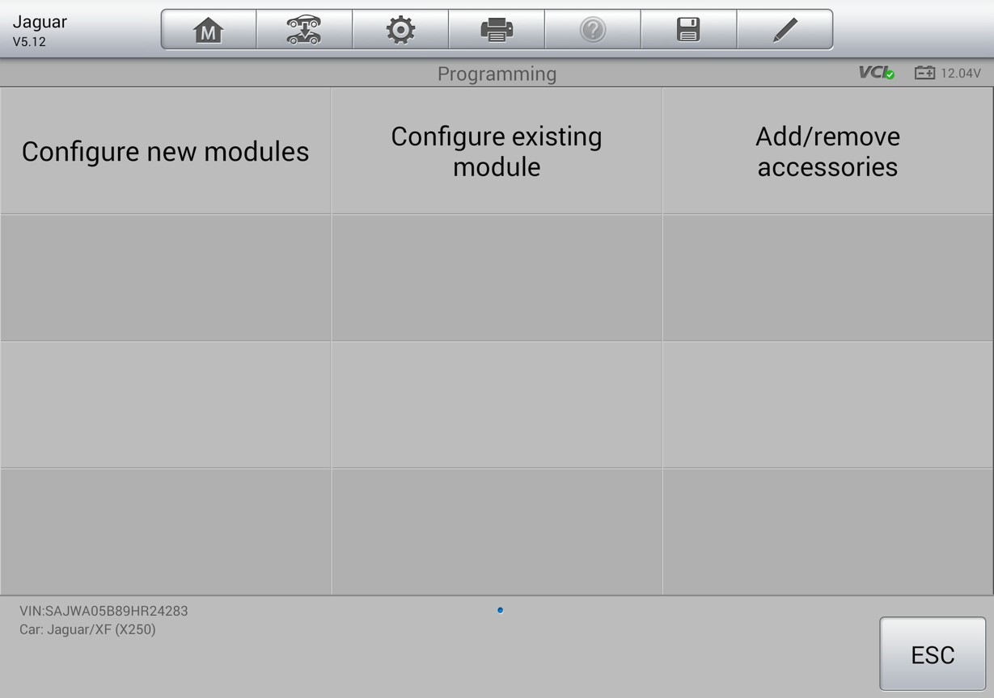
Task: Select Configure new modules
Action: coord(166,151)
